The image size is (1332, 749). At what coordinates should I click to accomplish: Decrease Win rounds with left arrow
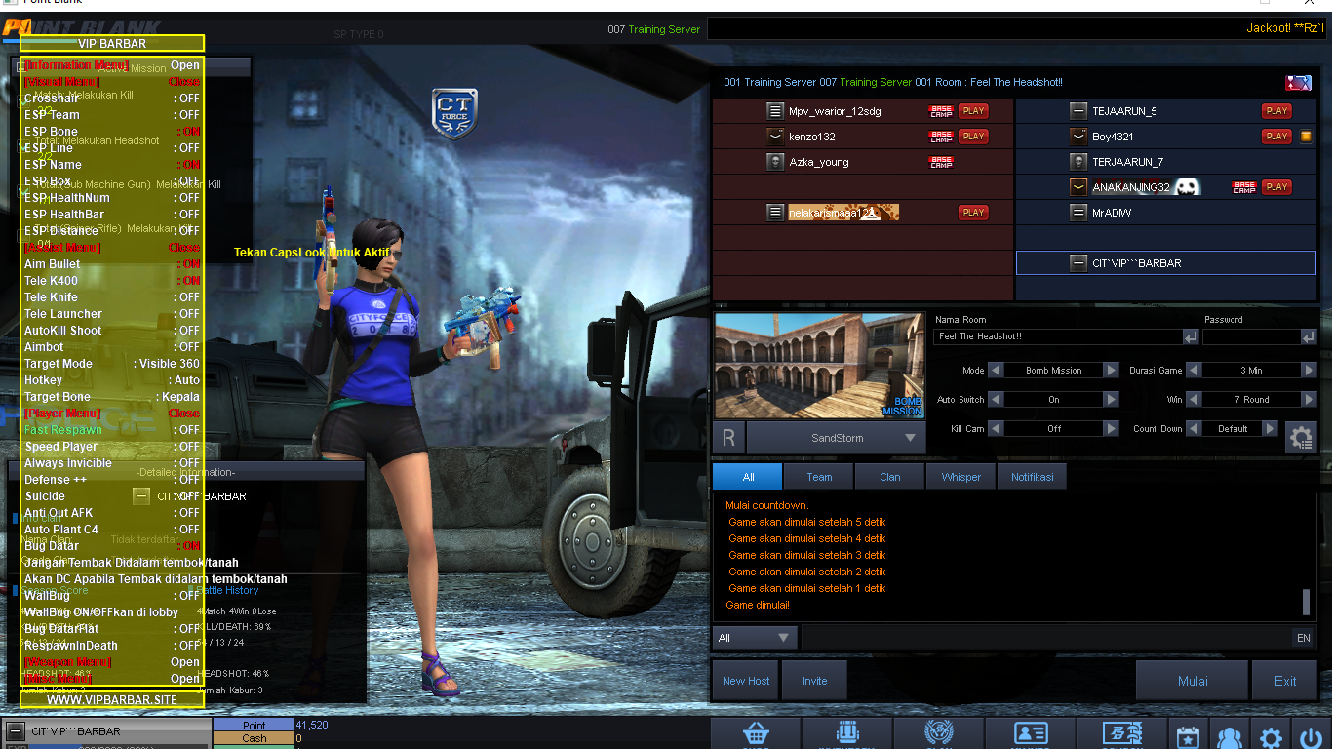pos(1195,400)
